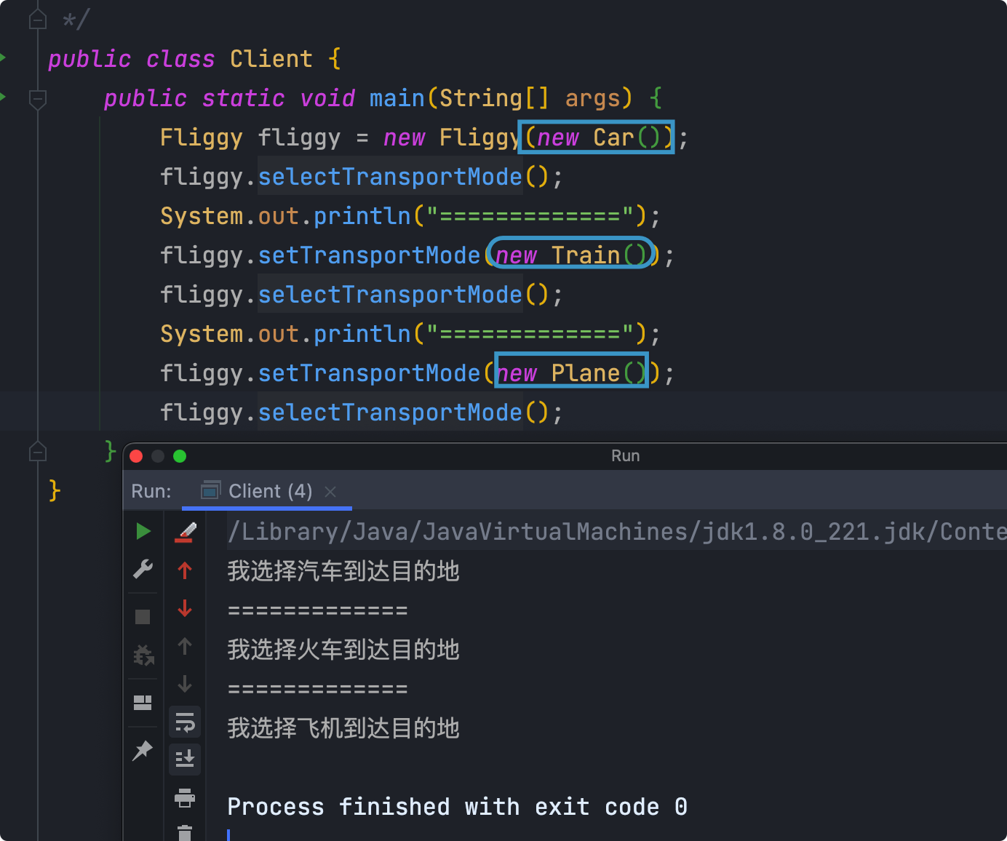Viewport: 1007px width, 841px height.
Task: Toggle scroll to end of console
Action: (x=185, y=759)
